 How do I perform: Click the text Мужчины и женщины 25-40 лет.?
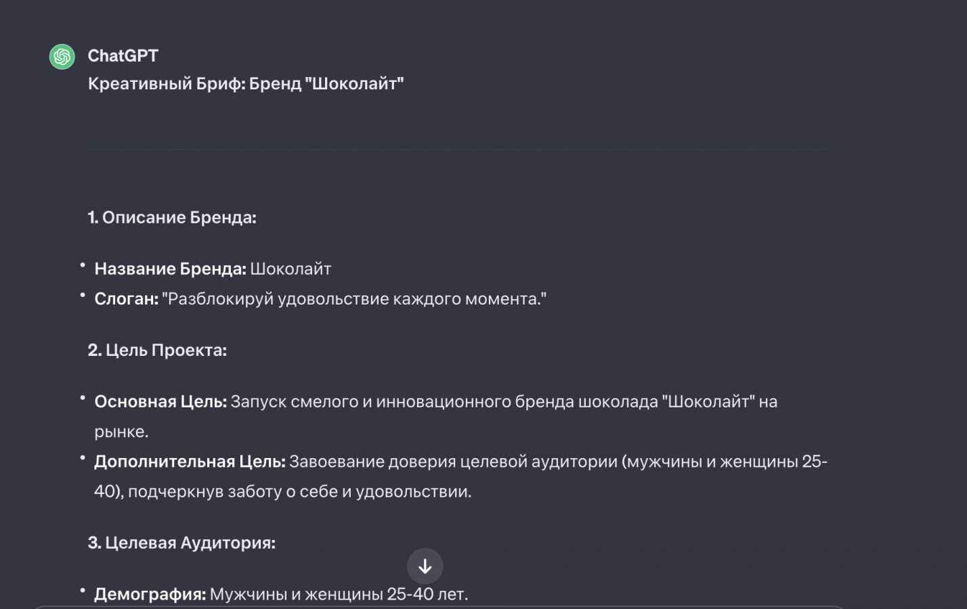[x=339, y=594]
